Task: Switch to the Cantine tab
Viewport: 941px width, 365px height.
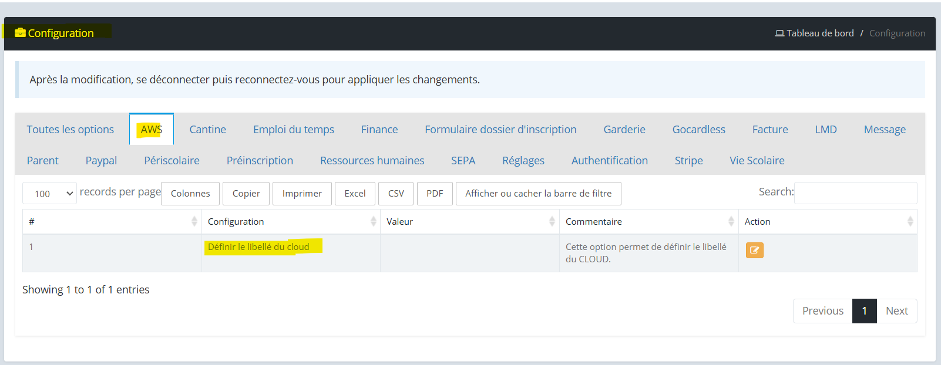Action: point(207,129)
